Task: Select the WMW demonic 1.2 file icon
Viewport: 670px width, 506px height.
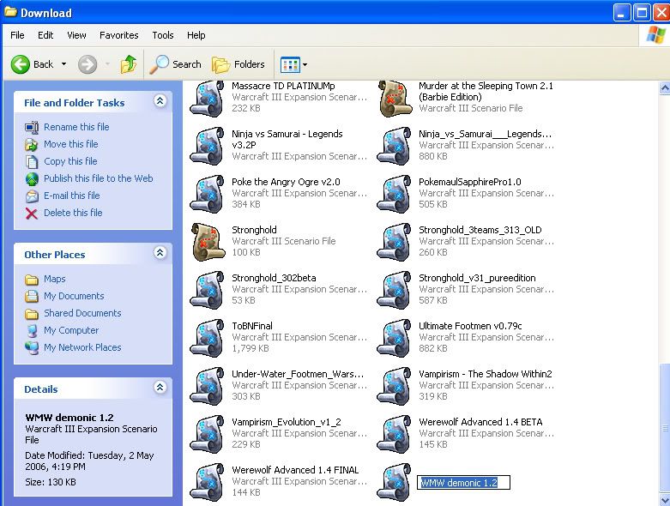Action: click(x=394, y=482)
